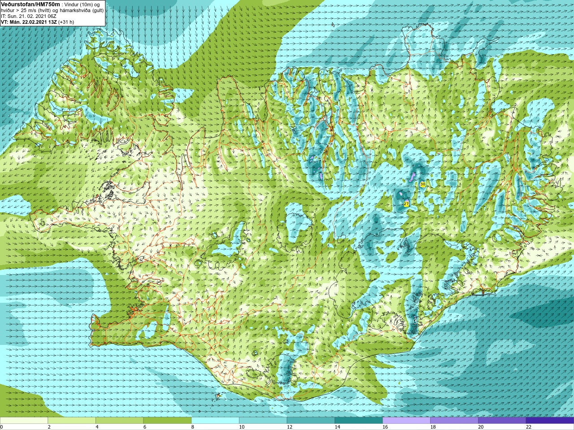Viewport: 574px width, 430px height.
Task: Click the Veðurstofan/HM750m title text
Action: (x=30, y=4)
